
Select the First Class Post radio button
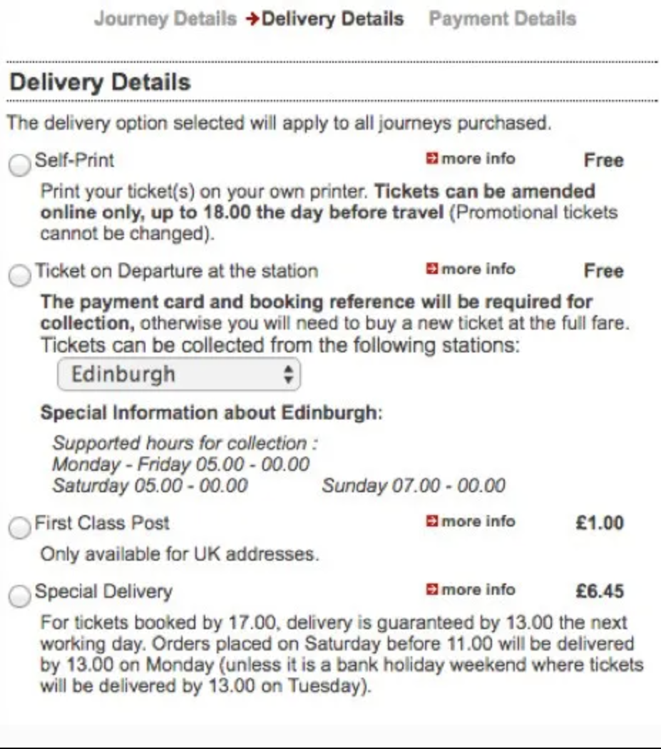pyautogui.click(x=19, y=528)
